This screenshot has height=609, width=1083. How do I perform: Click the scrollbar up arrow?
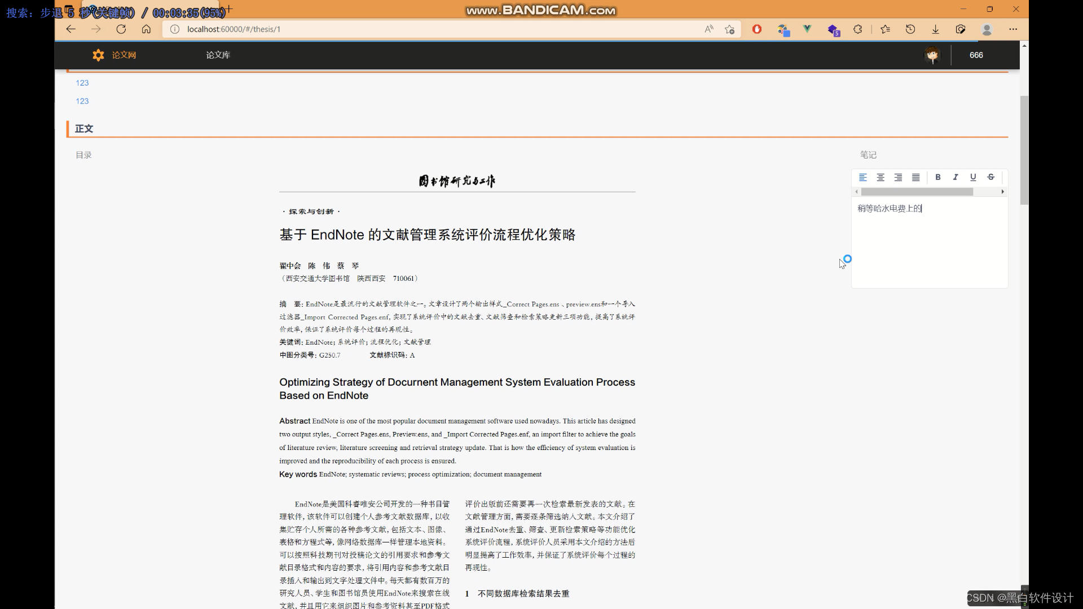[1024, 46]
